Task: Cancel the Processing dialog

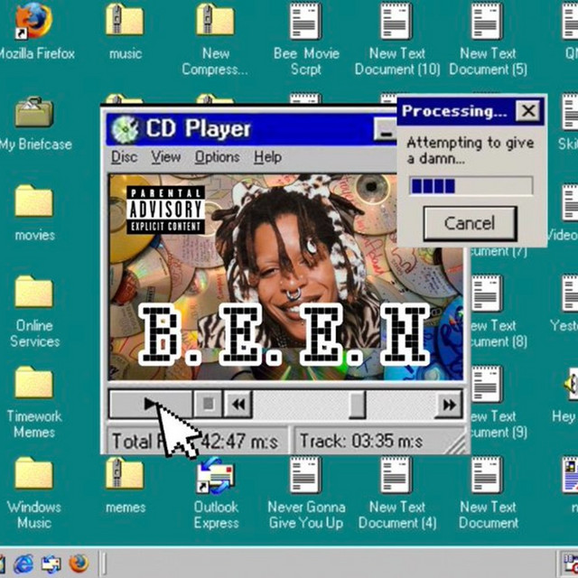Action: (470, 223)
